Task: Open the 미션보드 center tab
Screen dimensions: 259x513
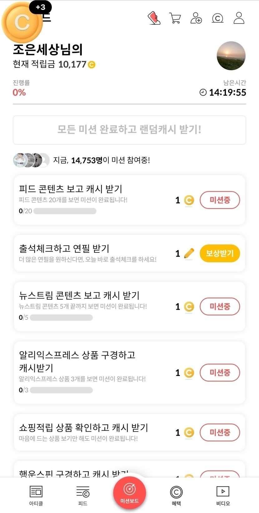Action: (129, 493)
